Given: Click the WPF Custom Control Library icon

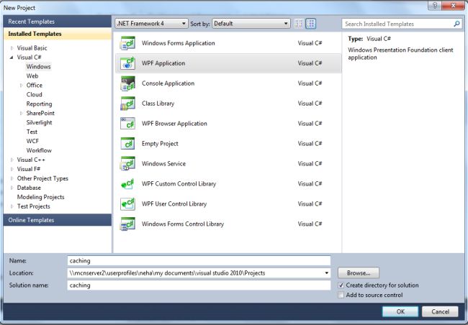Looking at the screenshot, I should pos(127,183).
